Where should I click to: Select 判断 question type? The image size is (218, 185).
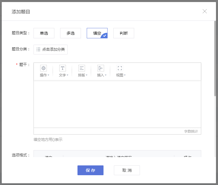124,33
